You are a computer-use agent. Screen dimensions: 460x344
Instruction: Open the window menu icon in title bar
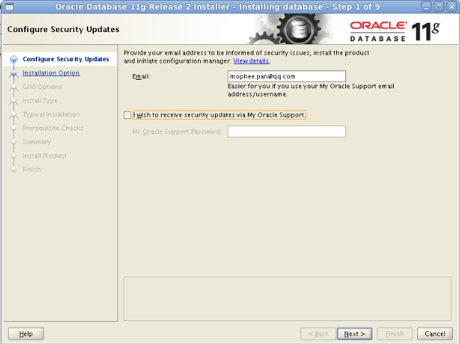tap(9, 6)
